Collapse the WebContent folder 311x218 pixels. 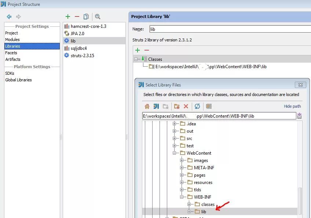(x=174, y=153)
